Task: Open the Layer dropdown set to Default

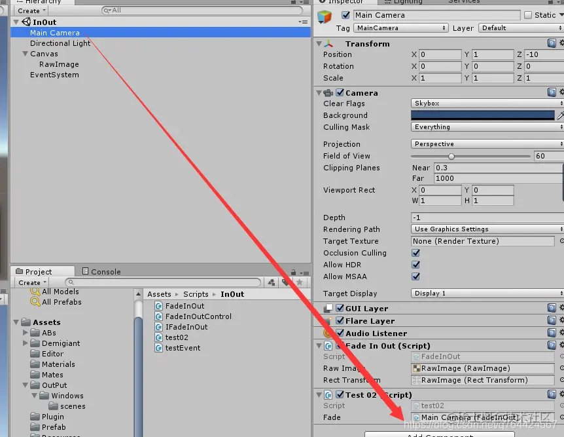Action: point(521,28)
